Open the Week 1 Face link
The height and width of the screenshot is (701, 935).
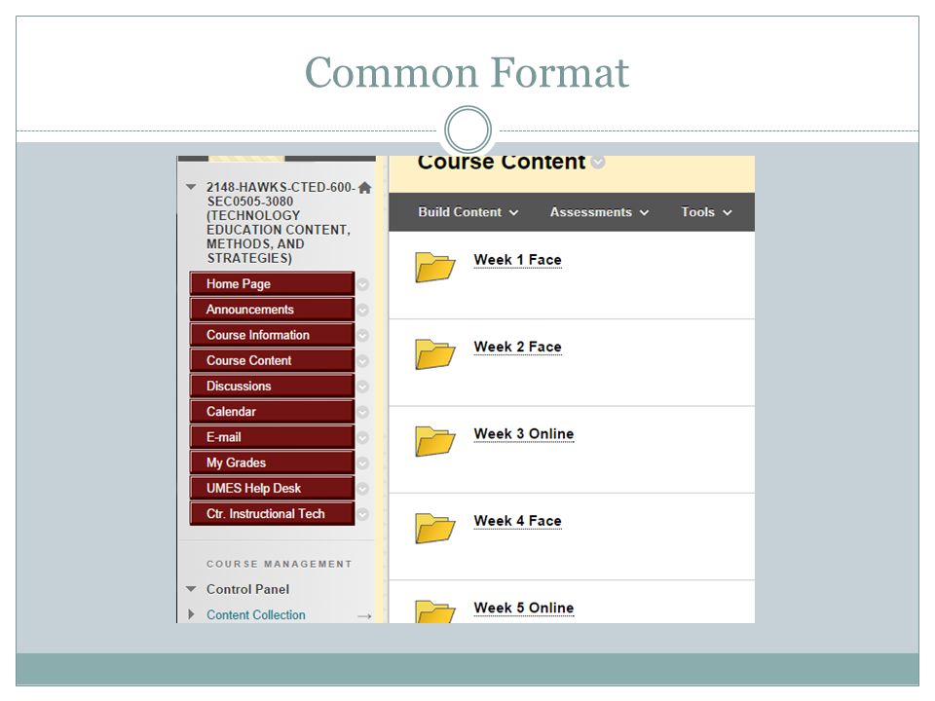tap(517, 260)
